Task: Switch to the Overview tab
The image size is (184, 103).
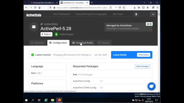Action: coord(37,43)
